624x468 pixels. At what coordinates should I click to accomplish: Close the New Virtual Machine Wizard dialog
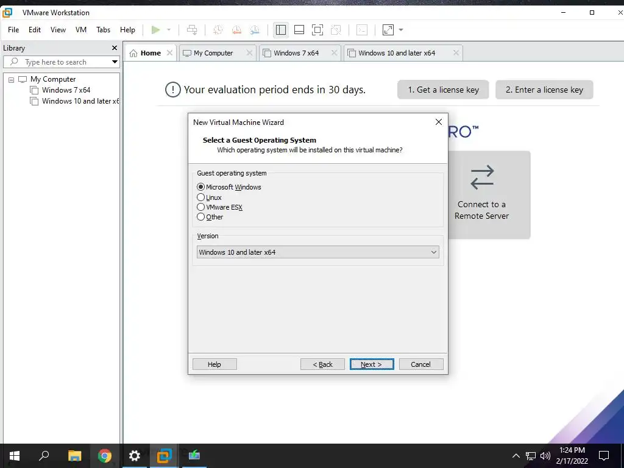[439, 122]
